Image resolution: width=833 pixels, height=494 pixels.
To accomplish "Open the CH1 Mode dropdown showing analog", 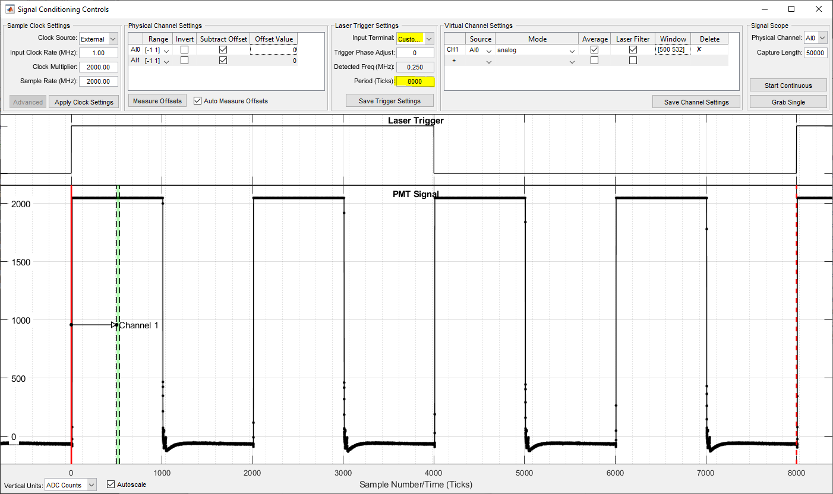I will tap(537, 50).
